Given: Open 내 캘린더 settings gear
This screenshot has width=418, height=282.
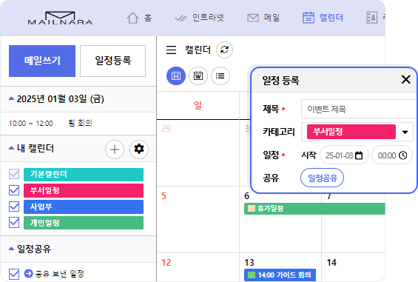Looking at the screenshot, I should (139, 149).
